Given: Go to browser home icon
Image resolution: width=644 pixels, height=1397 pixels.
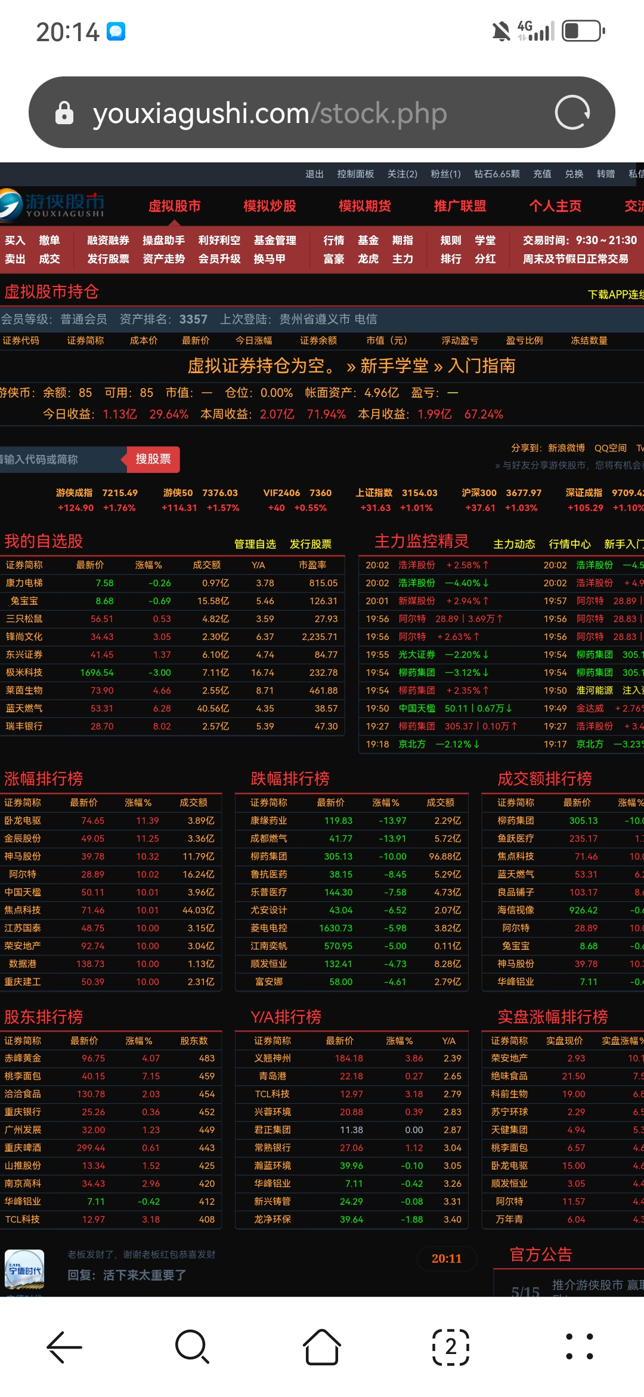Looking at the screenshot, I should coord(322,1347).
